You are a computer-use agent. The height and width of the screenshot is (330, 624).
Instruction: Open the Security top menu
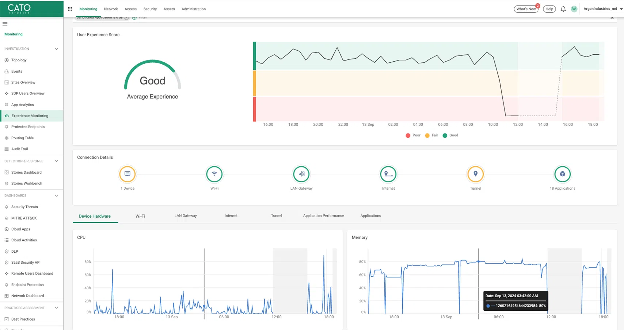point(150,9)
